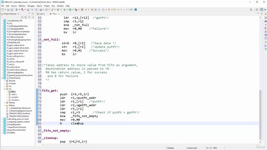Open the Window menu
The image size is (267, 150).
click(x=60, y=6)
